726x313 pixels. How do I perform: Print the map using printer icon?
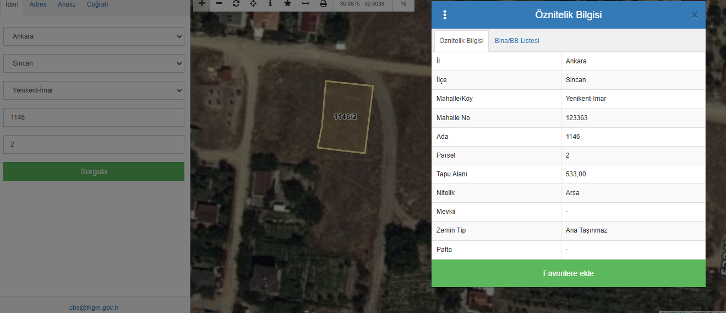point(323,3)
